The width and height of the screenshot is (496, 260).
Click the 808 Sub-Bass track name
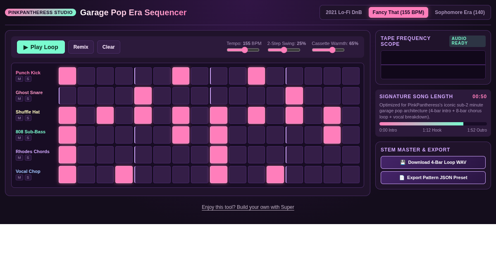tap(31, 132)
